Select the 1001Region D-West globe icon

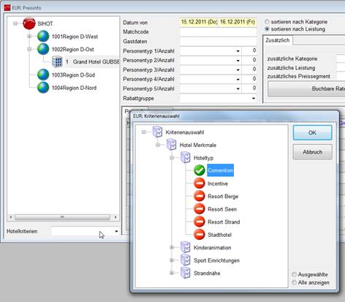[43, 37]
